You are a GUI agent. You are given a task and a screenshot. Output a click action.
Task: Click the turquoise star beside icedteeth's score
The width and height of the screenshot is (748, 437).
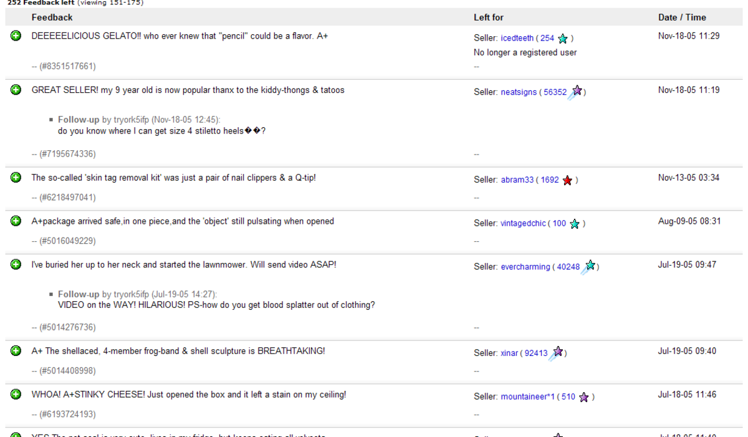563,38
